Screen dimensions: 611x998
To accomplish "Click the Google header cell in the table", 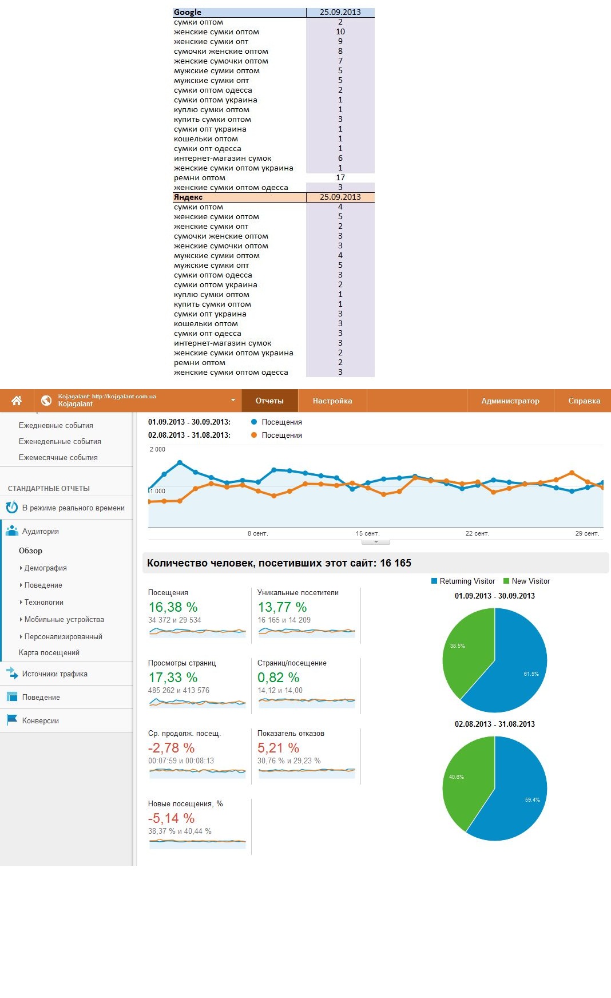I will (x=239, y=12).
